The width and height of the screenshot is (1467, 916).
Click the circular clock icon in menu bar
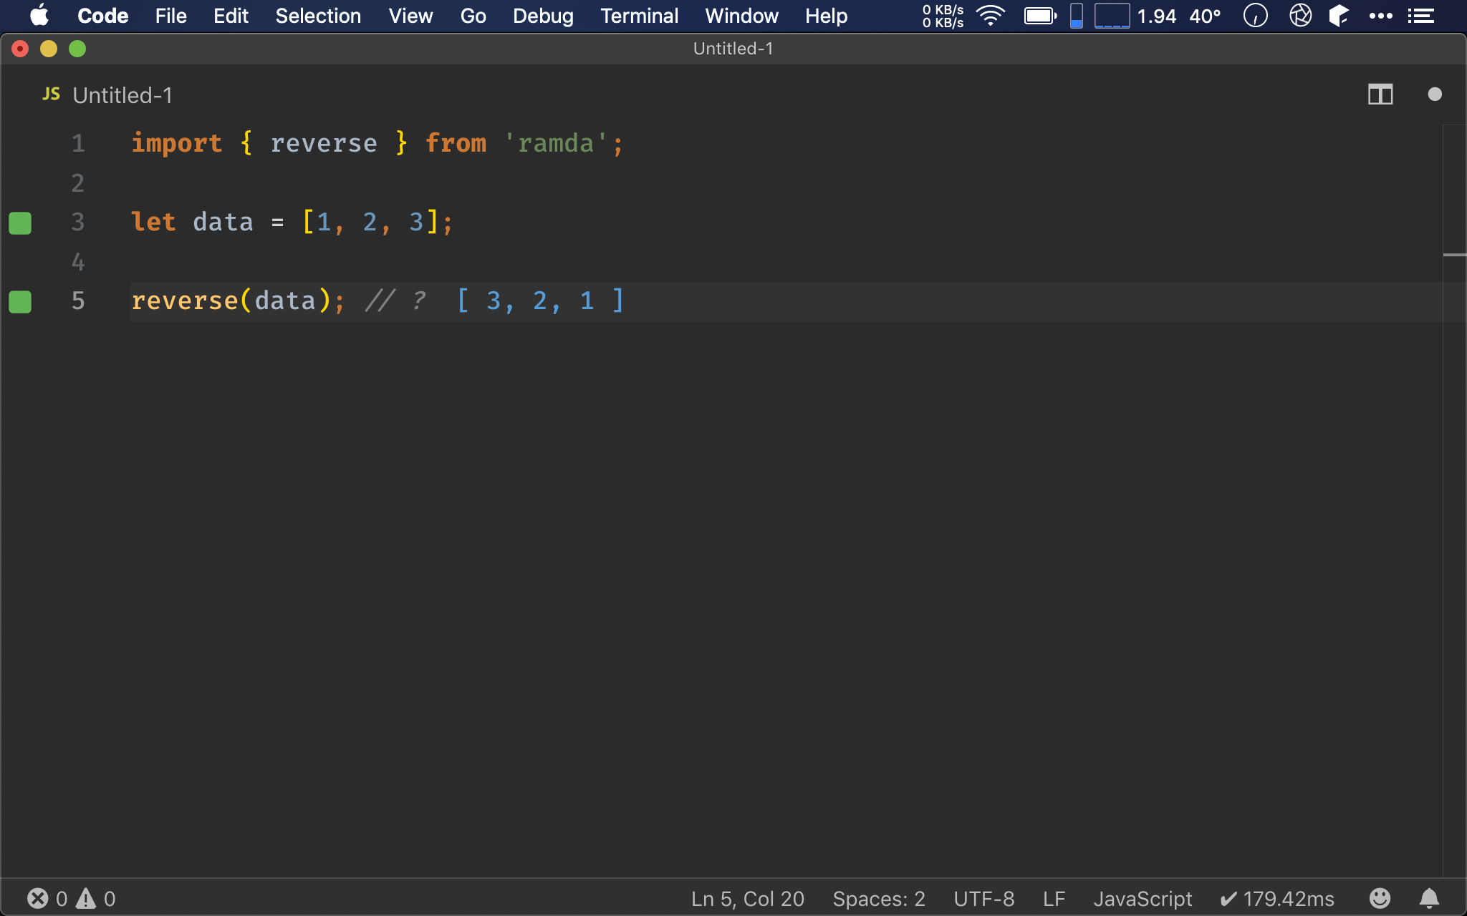[1255, 16]
